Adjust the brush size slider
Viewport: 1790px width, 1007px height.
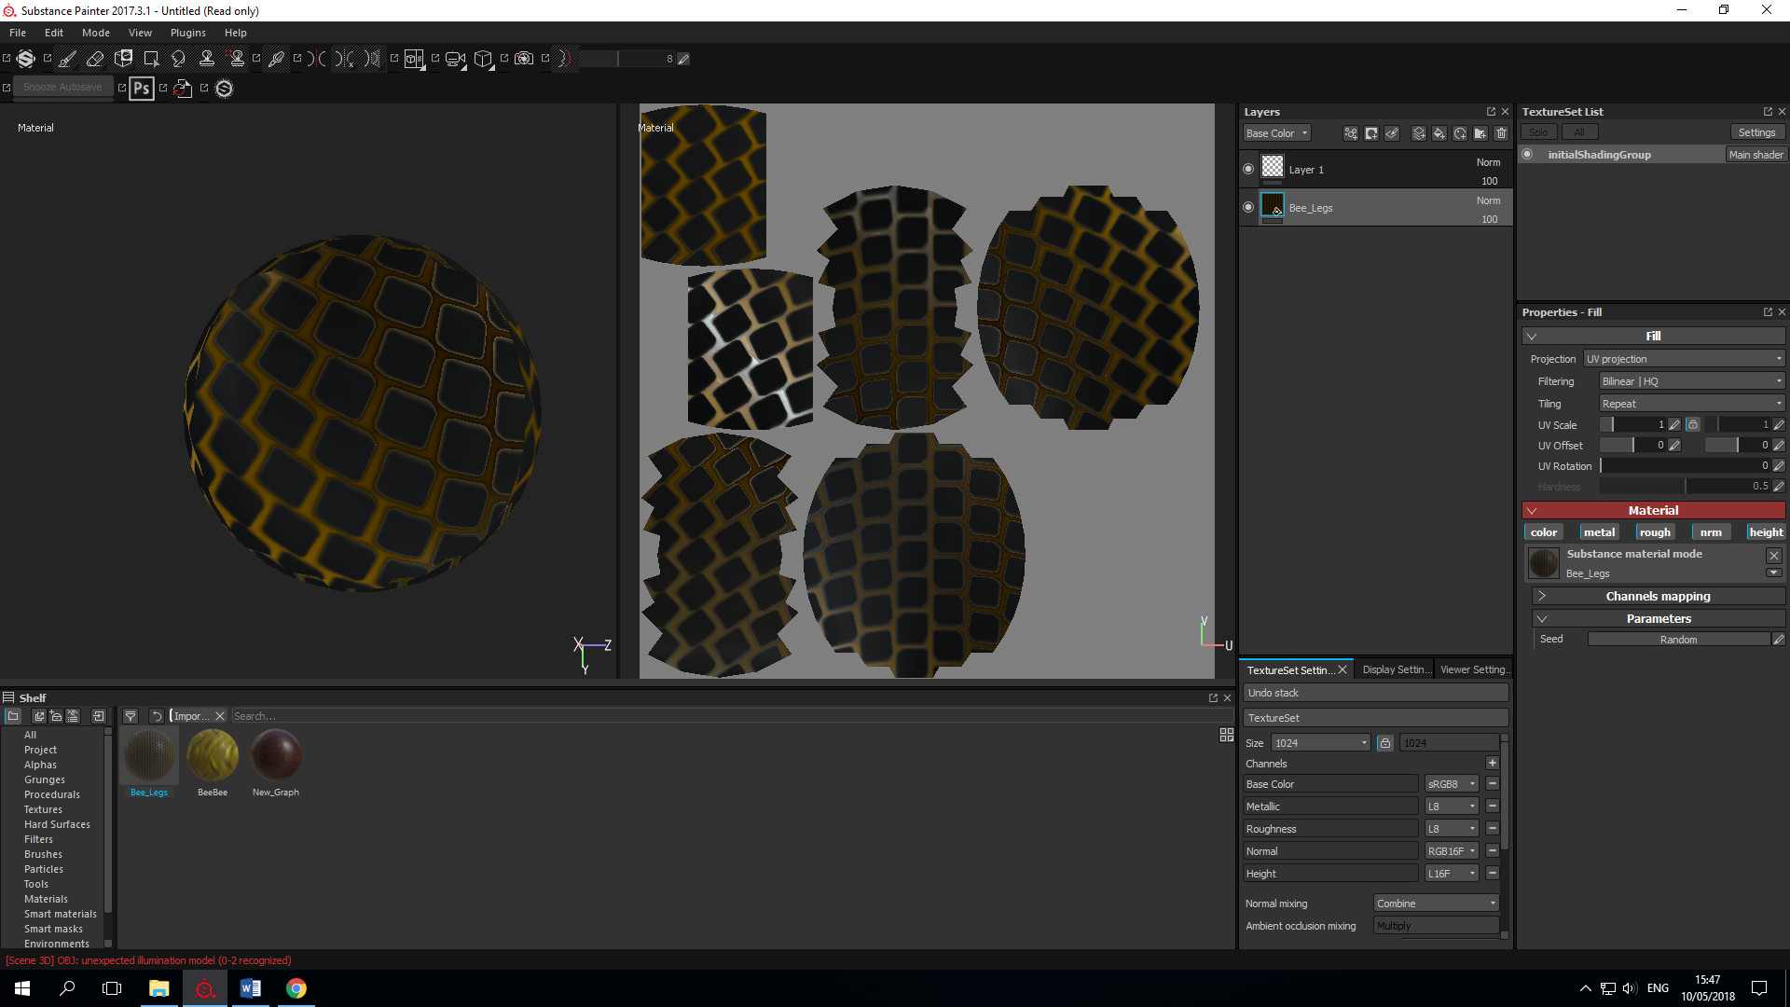pos(627,59)
